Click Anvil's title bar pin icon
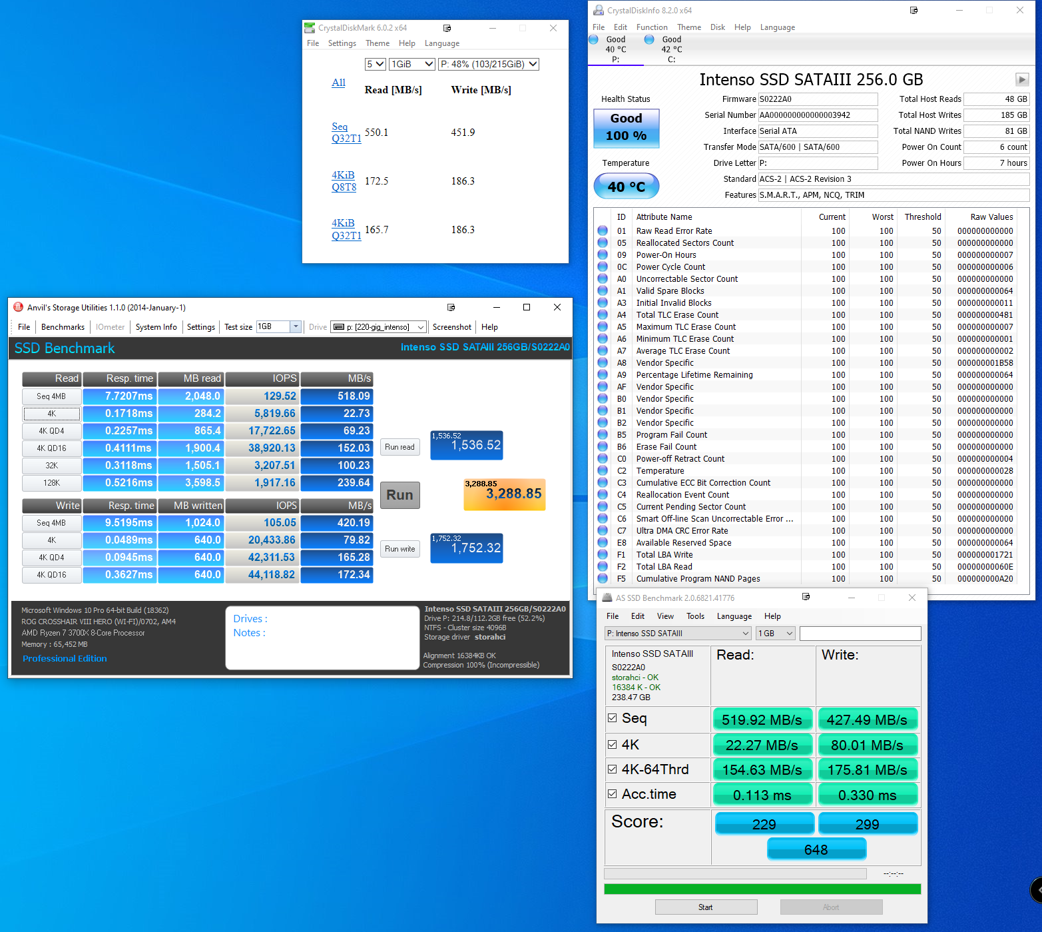Image resolution: width=1042 pixels, height=932 pixels. pos(451,307)
